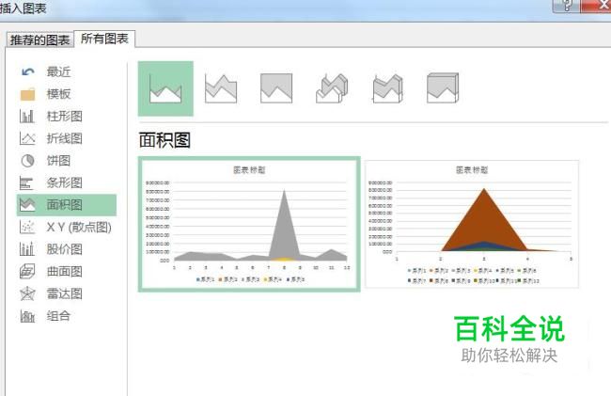This screenshot has width=611, height=396.
Task: Open the 最近 category label
Action: click(x=58, y=71)
